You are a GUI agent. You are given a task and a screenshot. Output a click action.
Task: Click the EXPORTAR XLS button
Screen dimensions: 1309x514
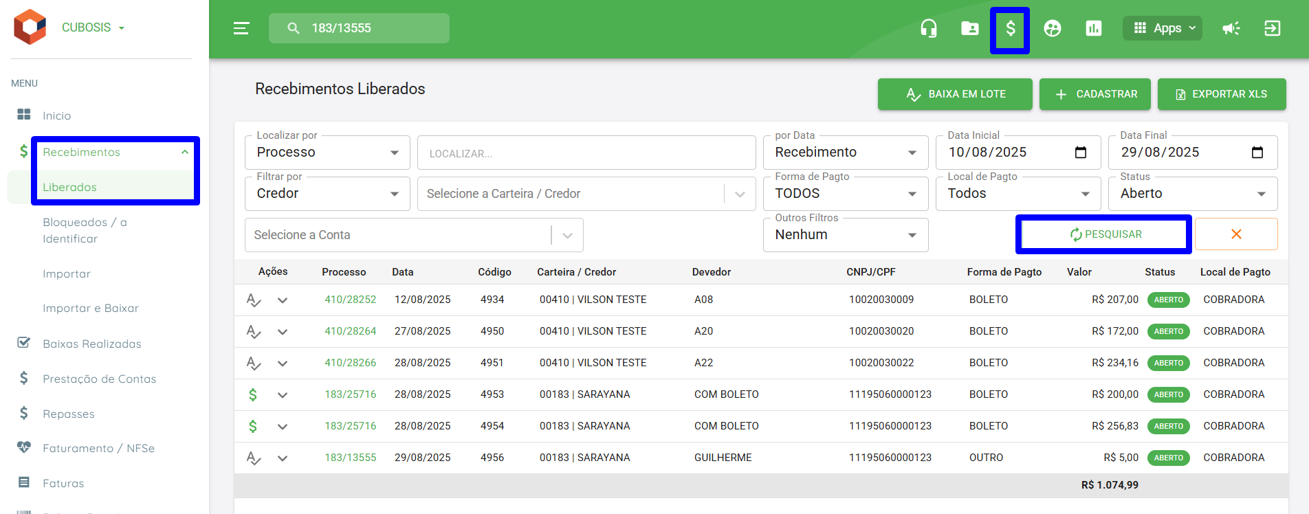1222,94
